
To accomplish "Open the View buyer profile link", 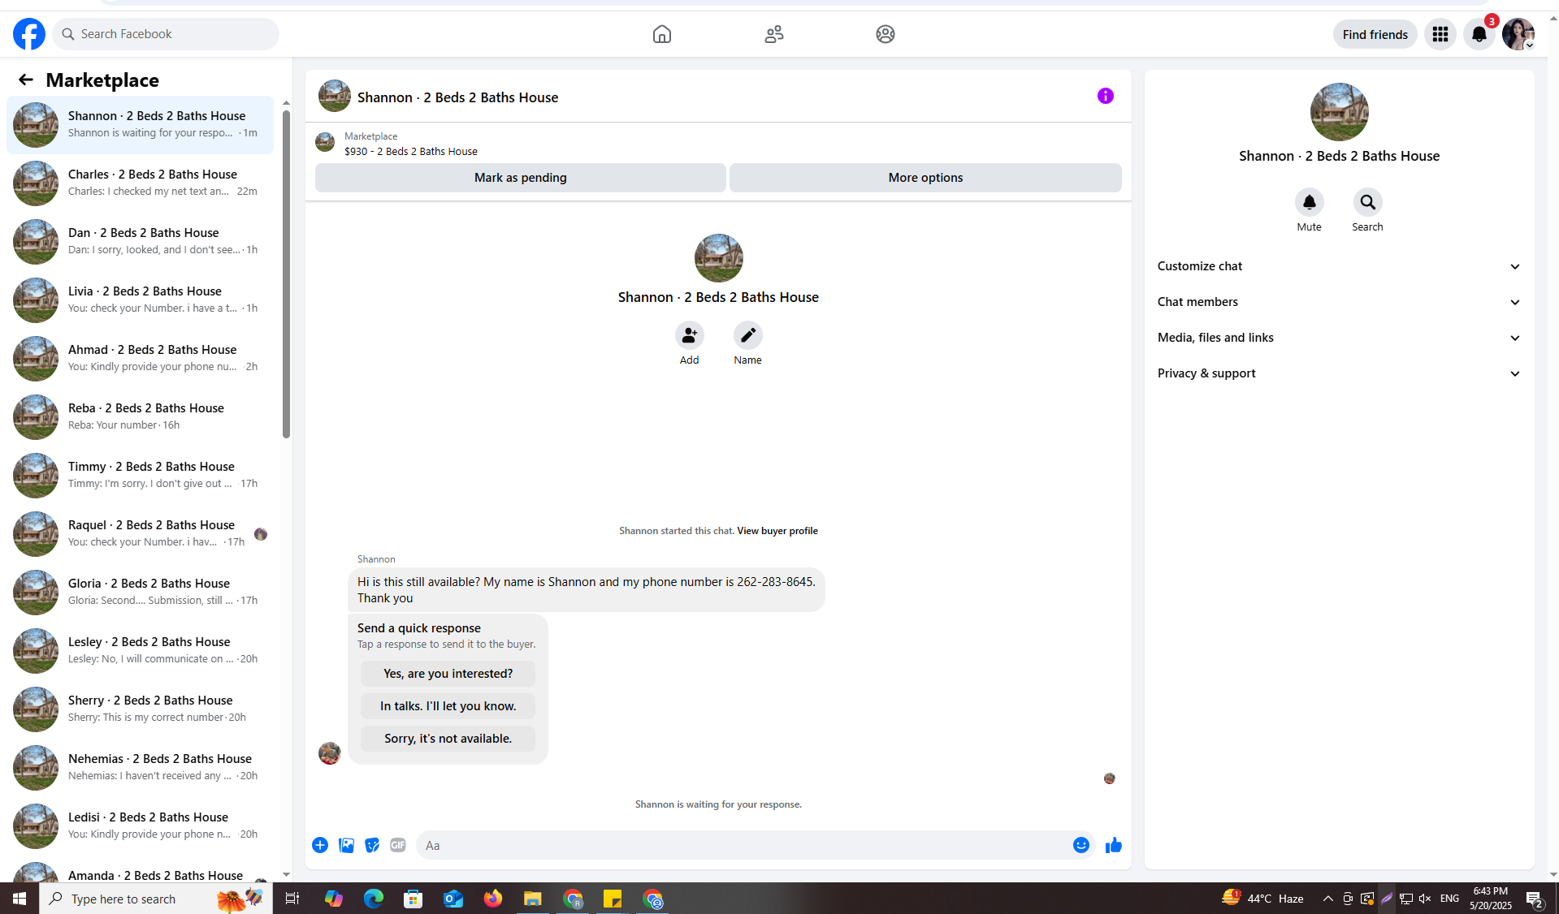I will (777, 531).
